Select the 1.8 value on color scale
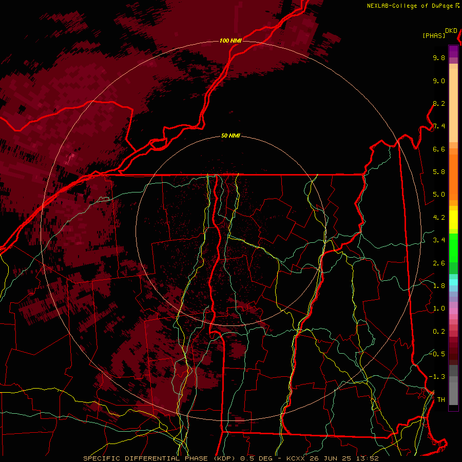462x462 pixels. click(439, 286)
